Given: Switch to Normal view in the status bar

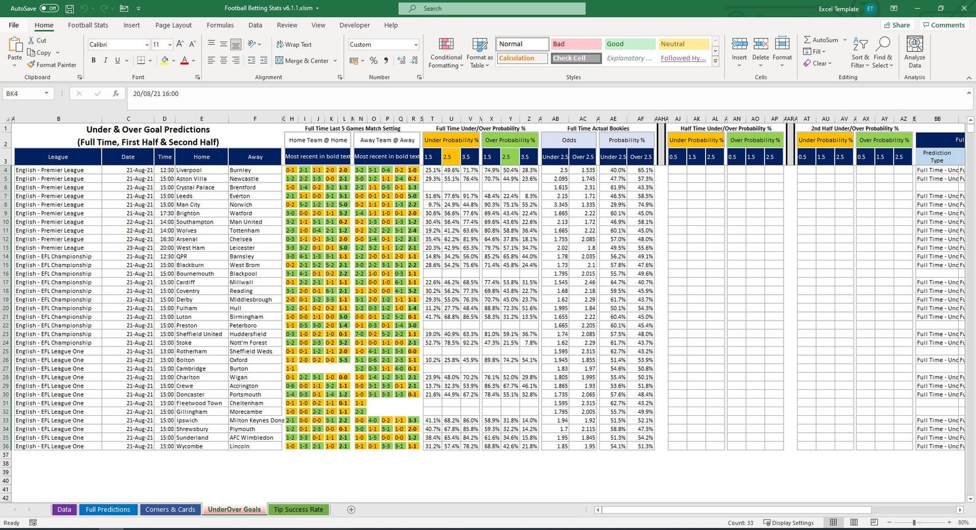Looking at the screenshot, I should (x=833, y=523).
